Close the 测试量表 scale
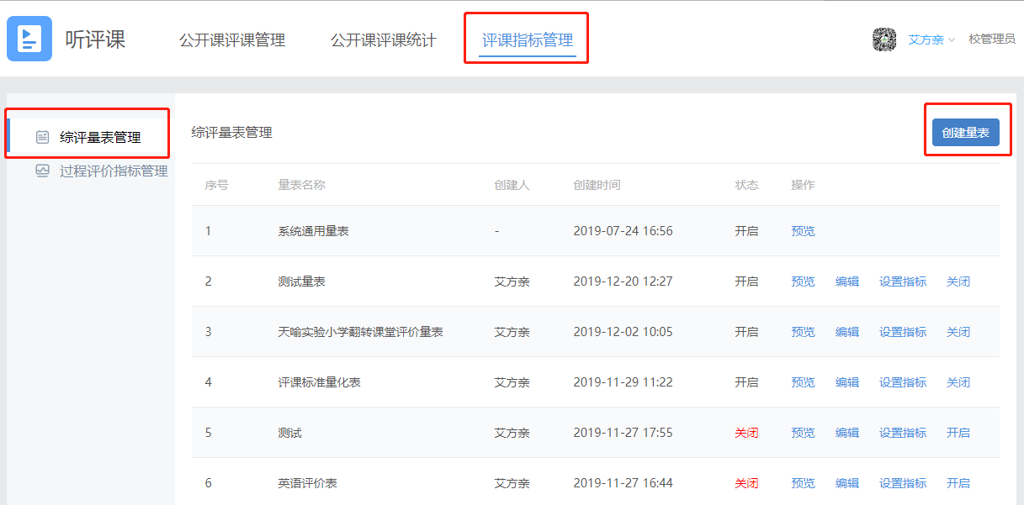1024x505 pixels. click(x=958, y=281)
